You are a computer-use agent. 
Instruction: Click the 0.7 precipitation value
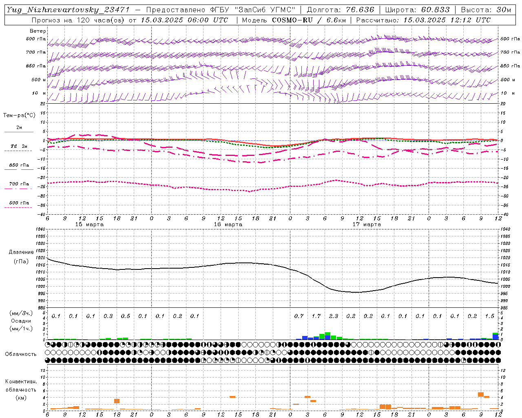pos(299,316)
